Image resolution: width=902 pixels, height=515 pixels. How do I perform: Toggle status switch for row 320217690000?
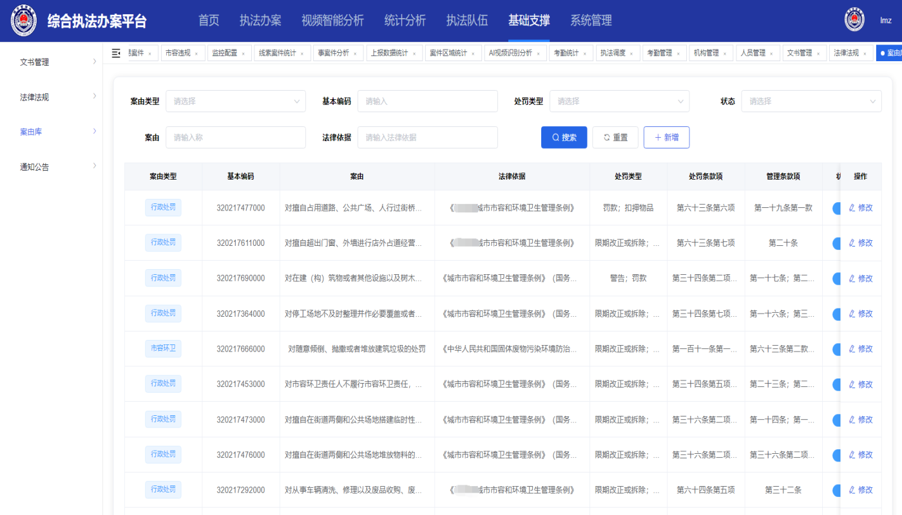coord(836,279)
